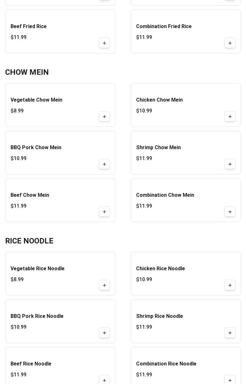Add Beef Fried Rice to order
Screen dimensions: 246x384
(x=104, y=43)
